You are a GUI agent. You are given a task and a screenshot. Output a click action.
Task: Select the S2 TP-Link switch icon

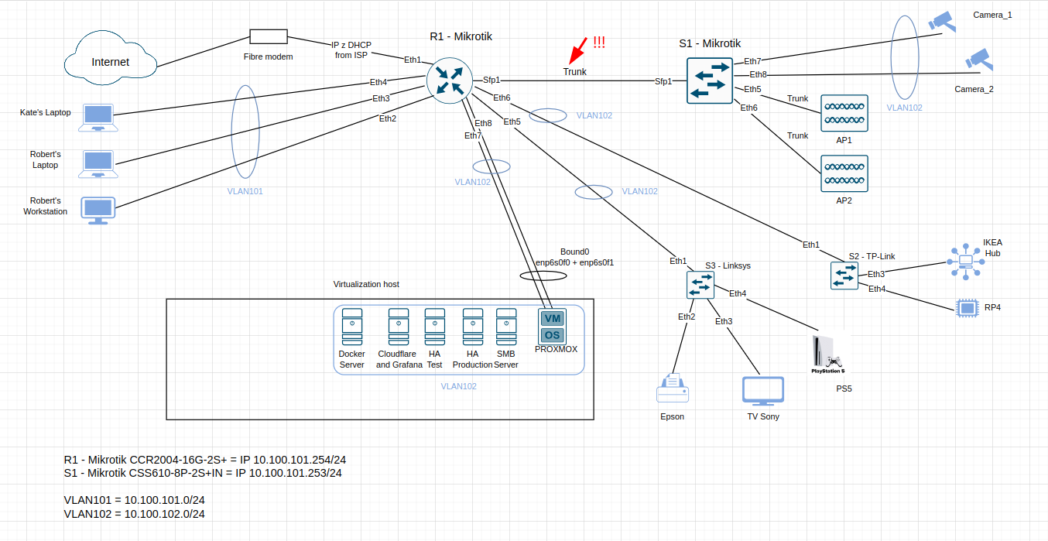click(x=844, y=275)
